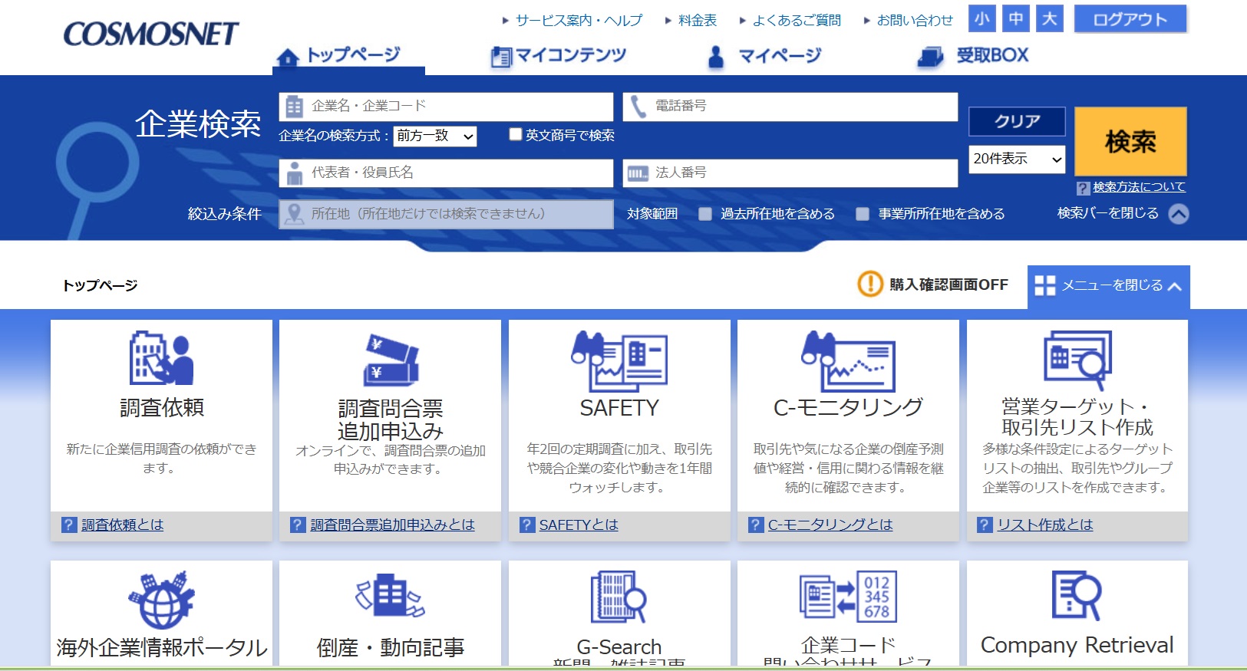Open the トップページ tab

[x=348, y=56]
